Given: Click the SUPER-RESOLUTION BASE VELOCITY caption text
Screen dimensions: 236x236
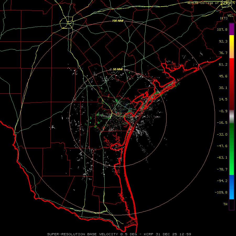Looking at the screenshot, I should tap(83, 234).
